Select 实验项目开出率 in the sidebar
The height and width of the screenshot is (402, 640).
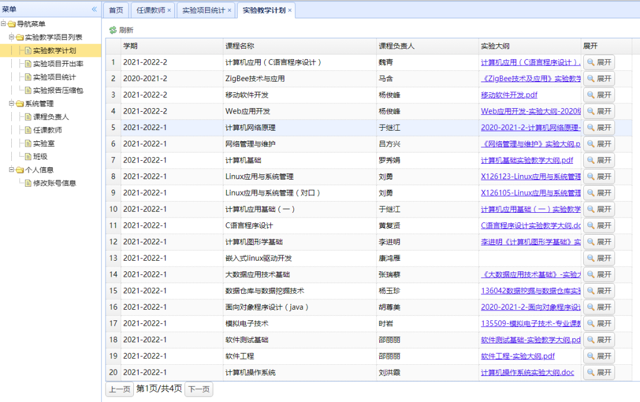click(x=57, y=64)
